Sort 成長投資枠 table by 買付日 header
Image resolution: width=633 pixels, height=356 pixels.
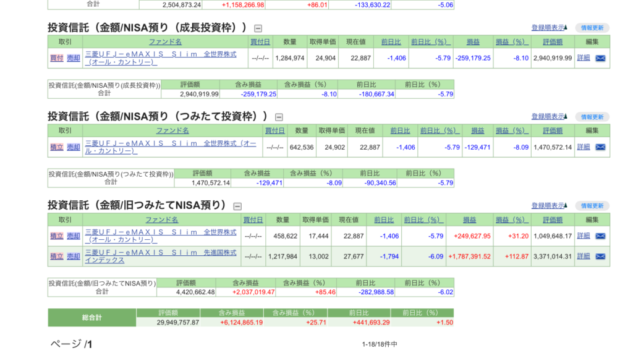coord(260,42)
